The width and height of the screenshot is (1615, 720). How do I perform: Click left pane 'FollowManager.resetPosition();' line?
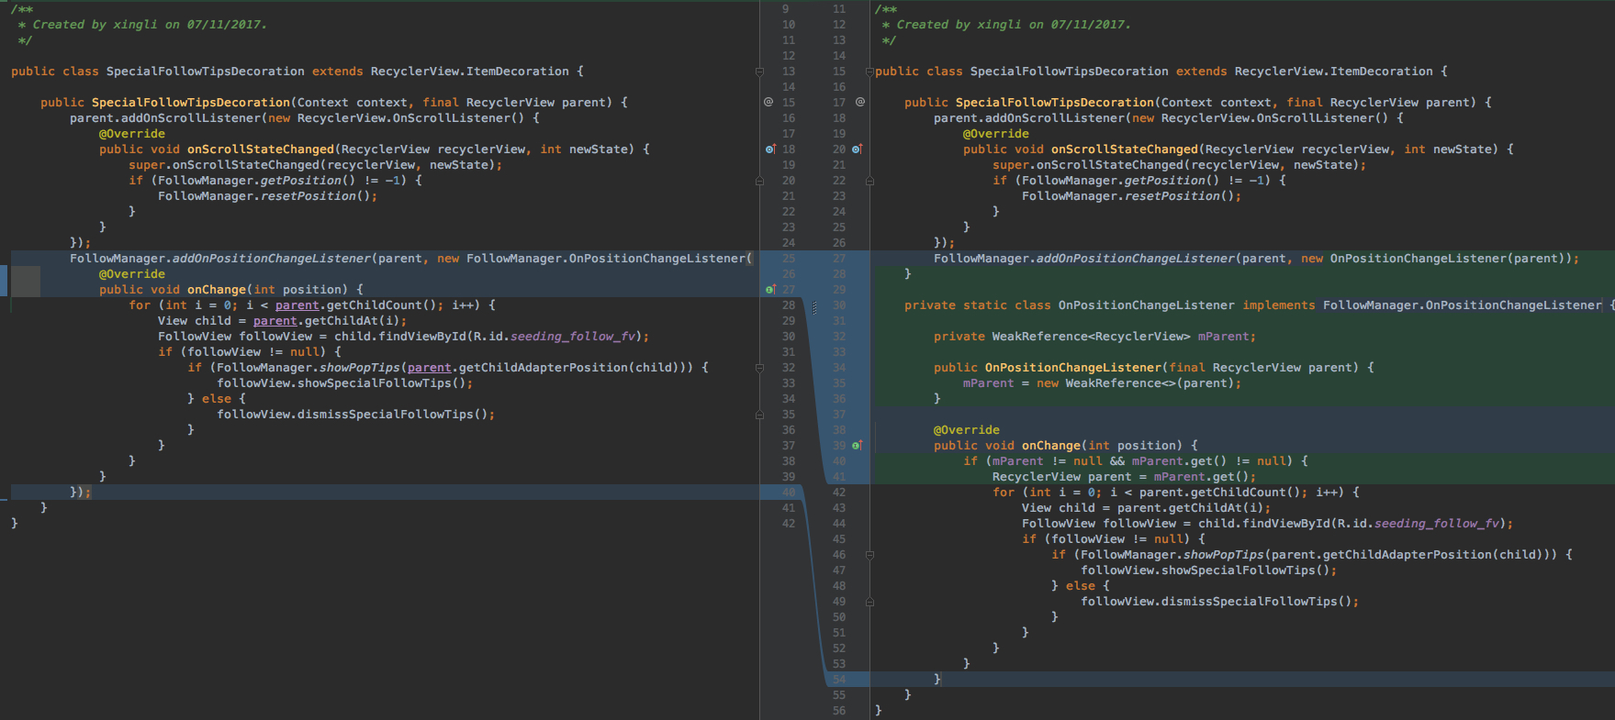pyautogui.click(x=267, y=195)
